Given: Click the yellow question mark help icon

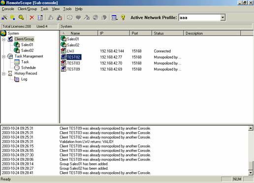Looking at the screenshot, I should pos(123,17).
